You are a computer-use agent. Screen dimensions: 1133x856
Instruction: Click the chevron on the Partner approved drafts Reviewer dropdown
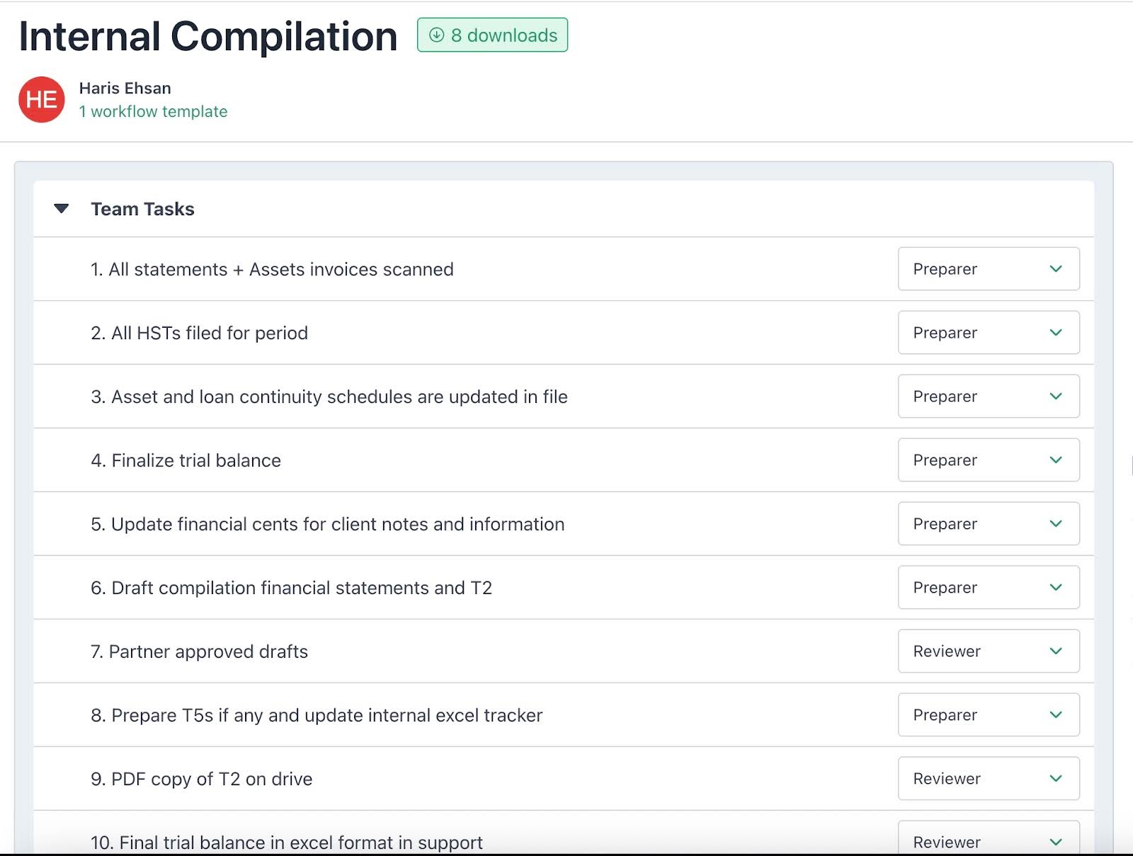[x=1055, y=651]
